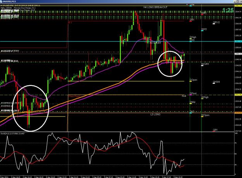Click the orange highlighted price tag on scale

coord(238,113)
